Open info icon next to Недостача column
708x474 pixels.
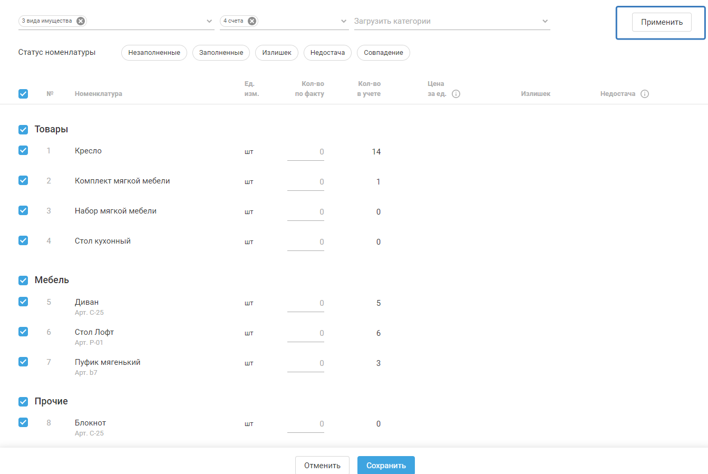644,94
